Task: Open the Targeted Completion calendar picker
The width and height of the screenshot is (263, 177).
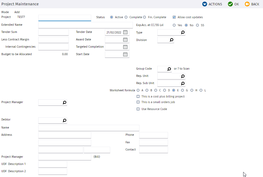Action: [125, 47]
